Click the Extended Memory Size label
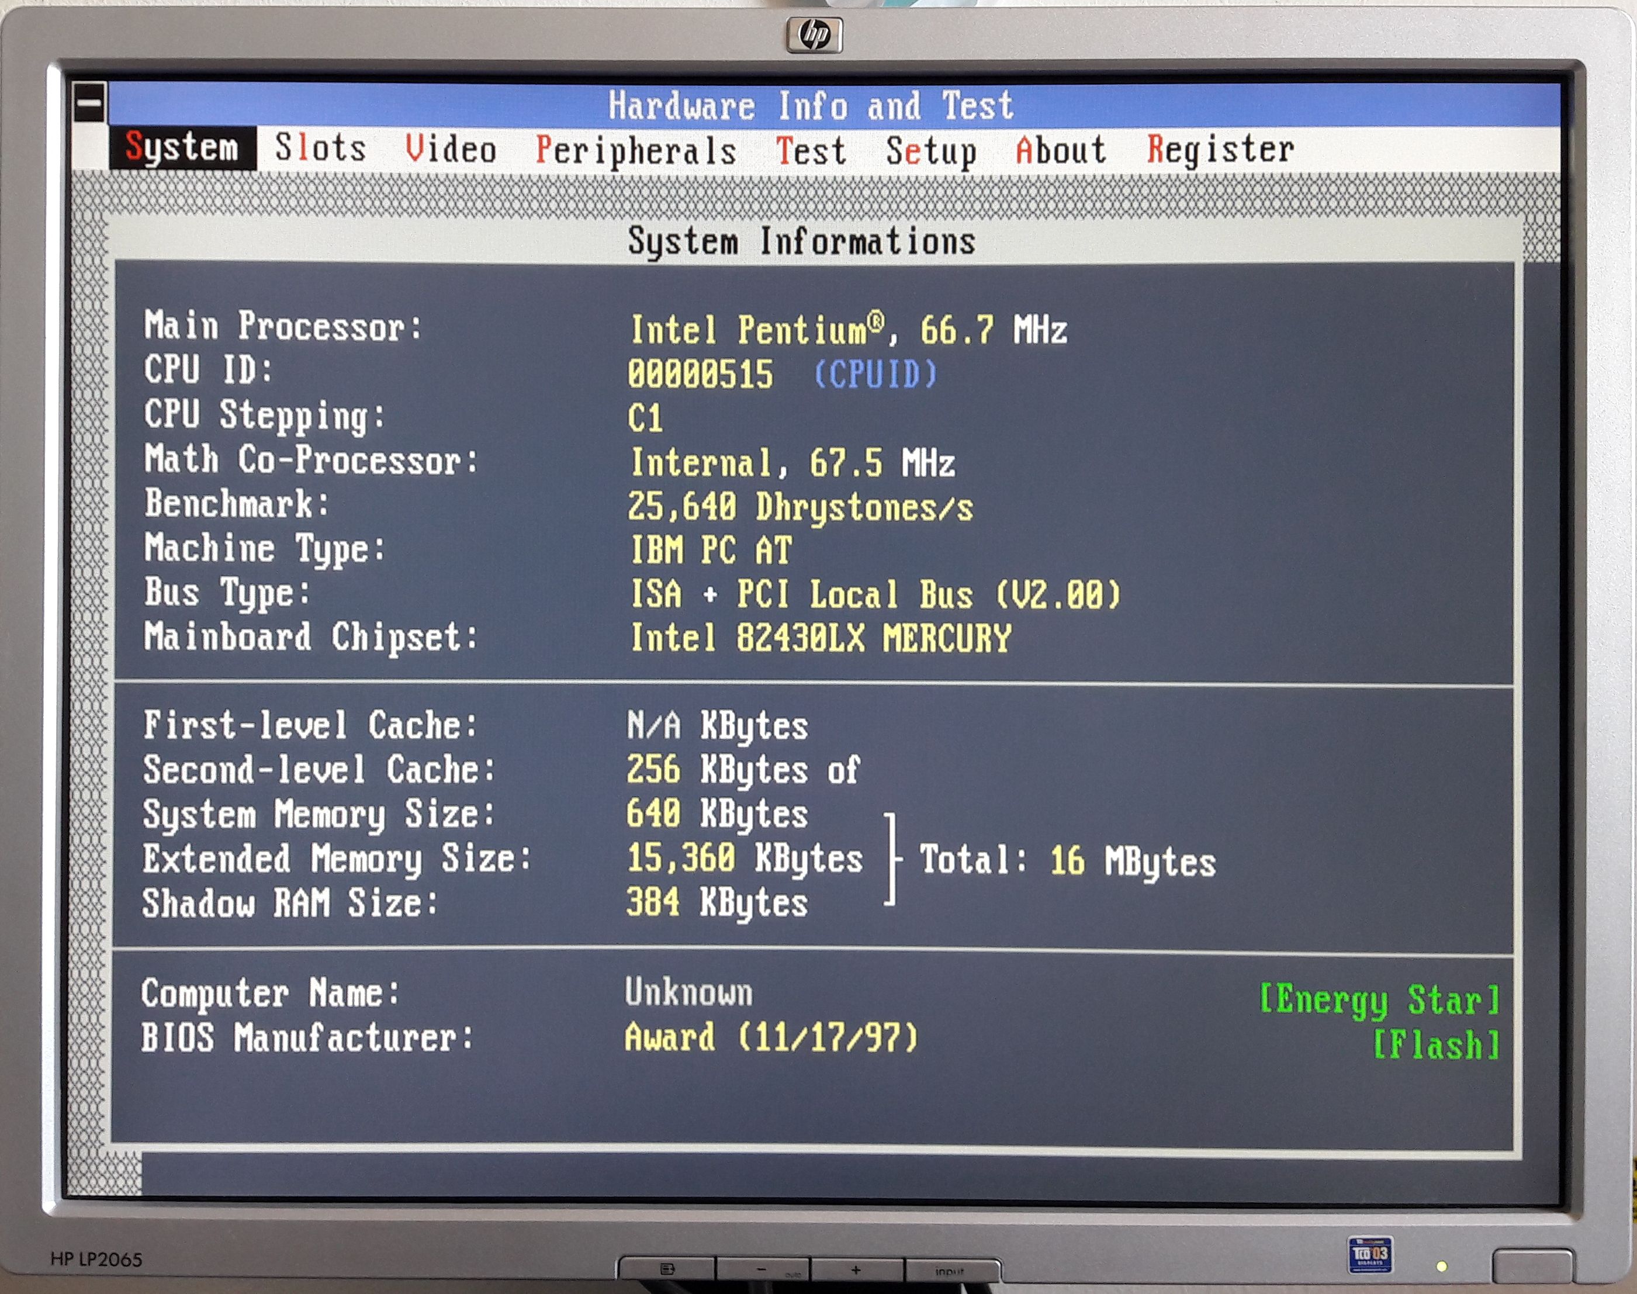The width and height of the screenshot is (1637, 1294). tap(338, 859)
